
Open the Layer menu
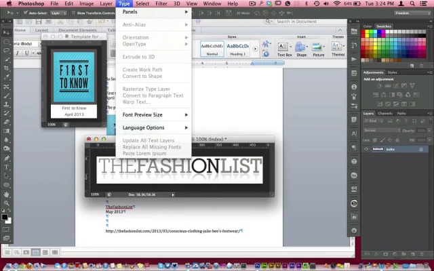click(106, 3)
